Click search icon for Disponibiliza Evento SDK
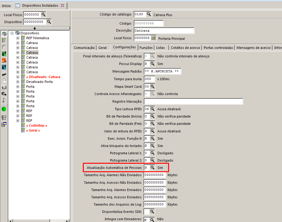Viewport: 282px width, 222px height. point(152,212)
